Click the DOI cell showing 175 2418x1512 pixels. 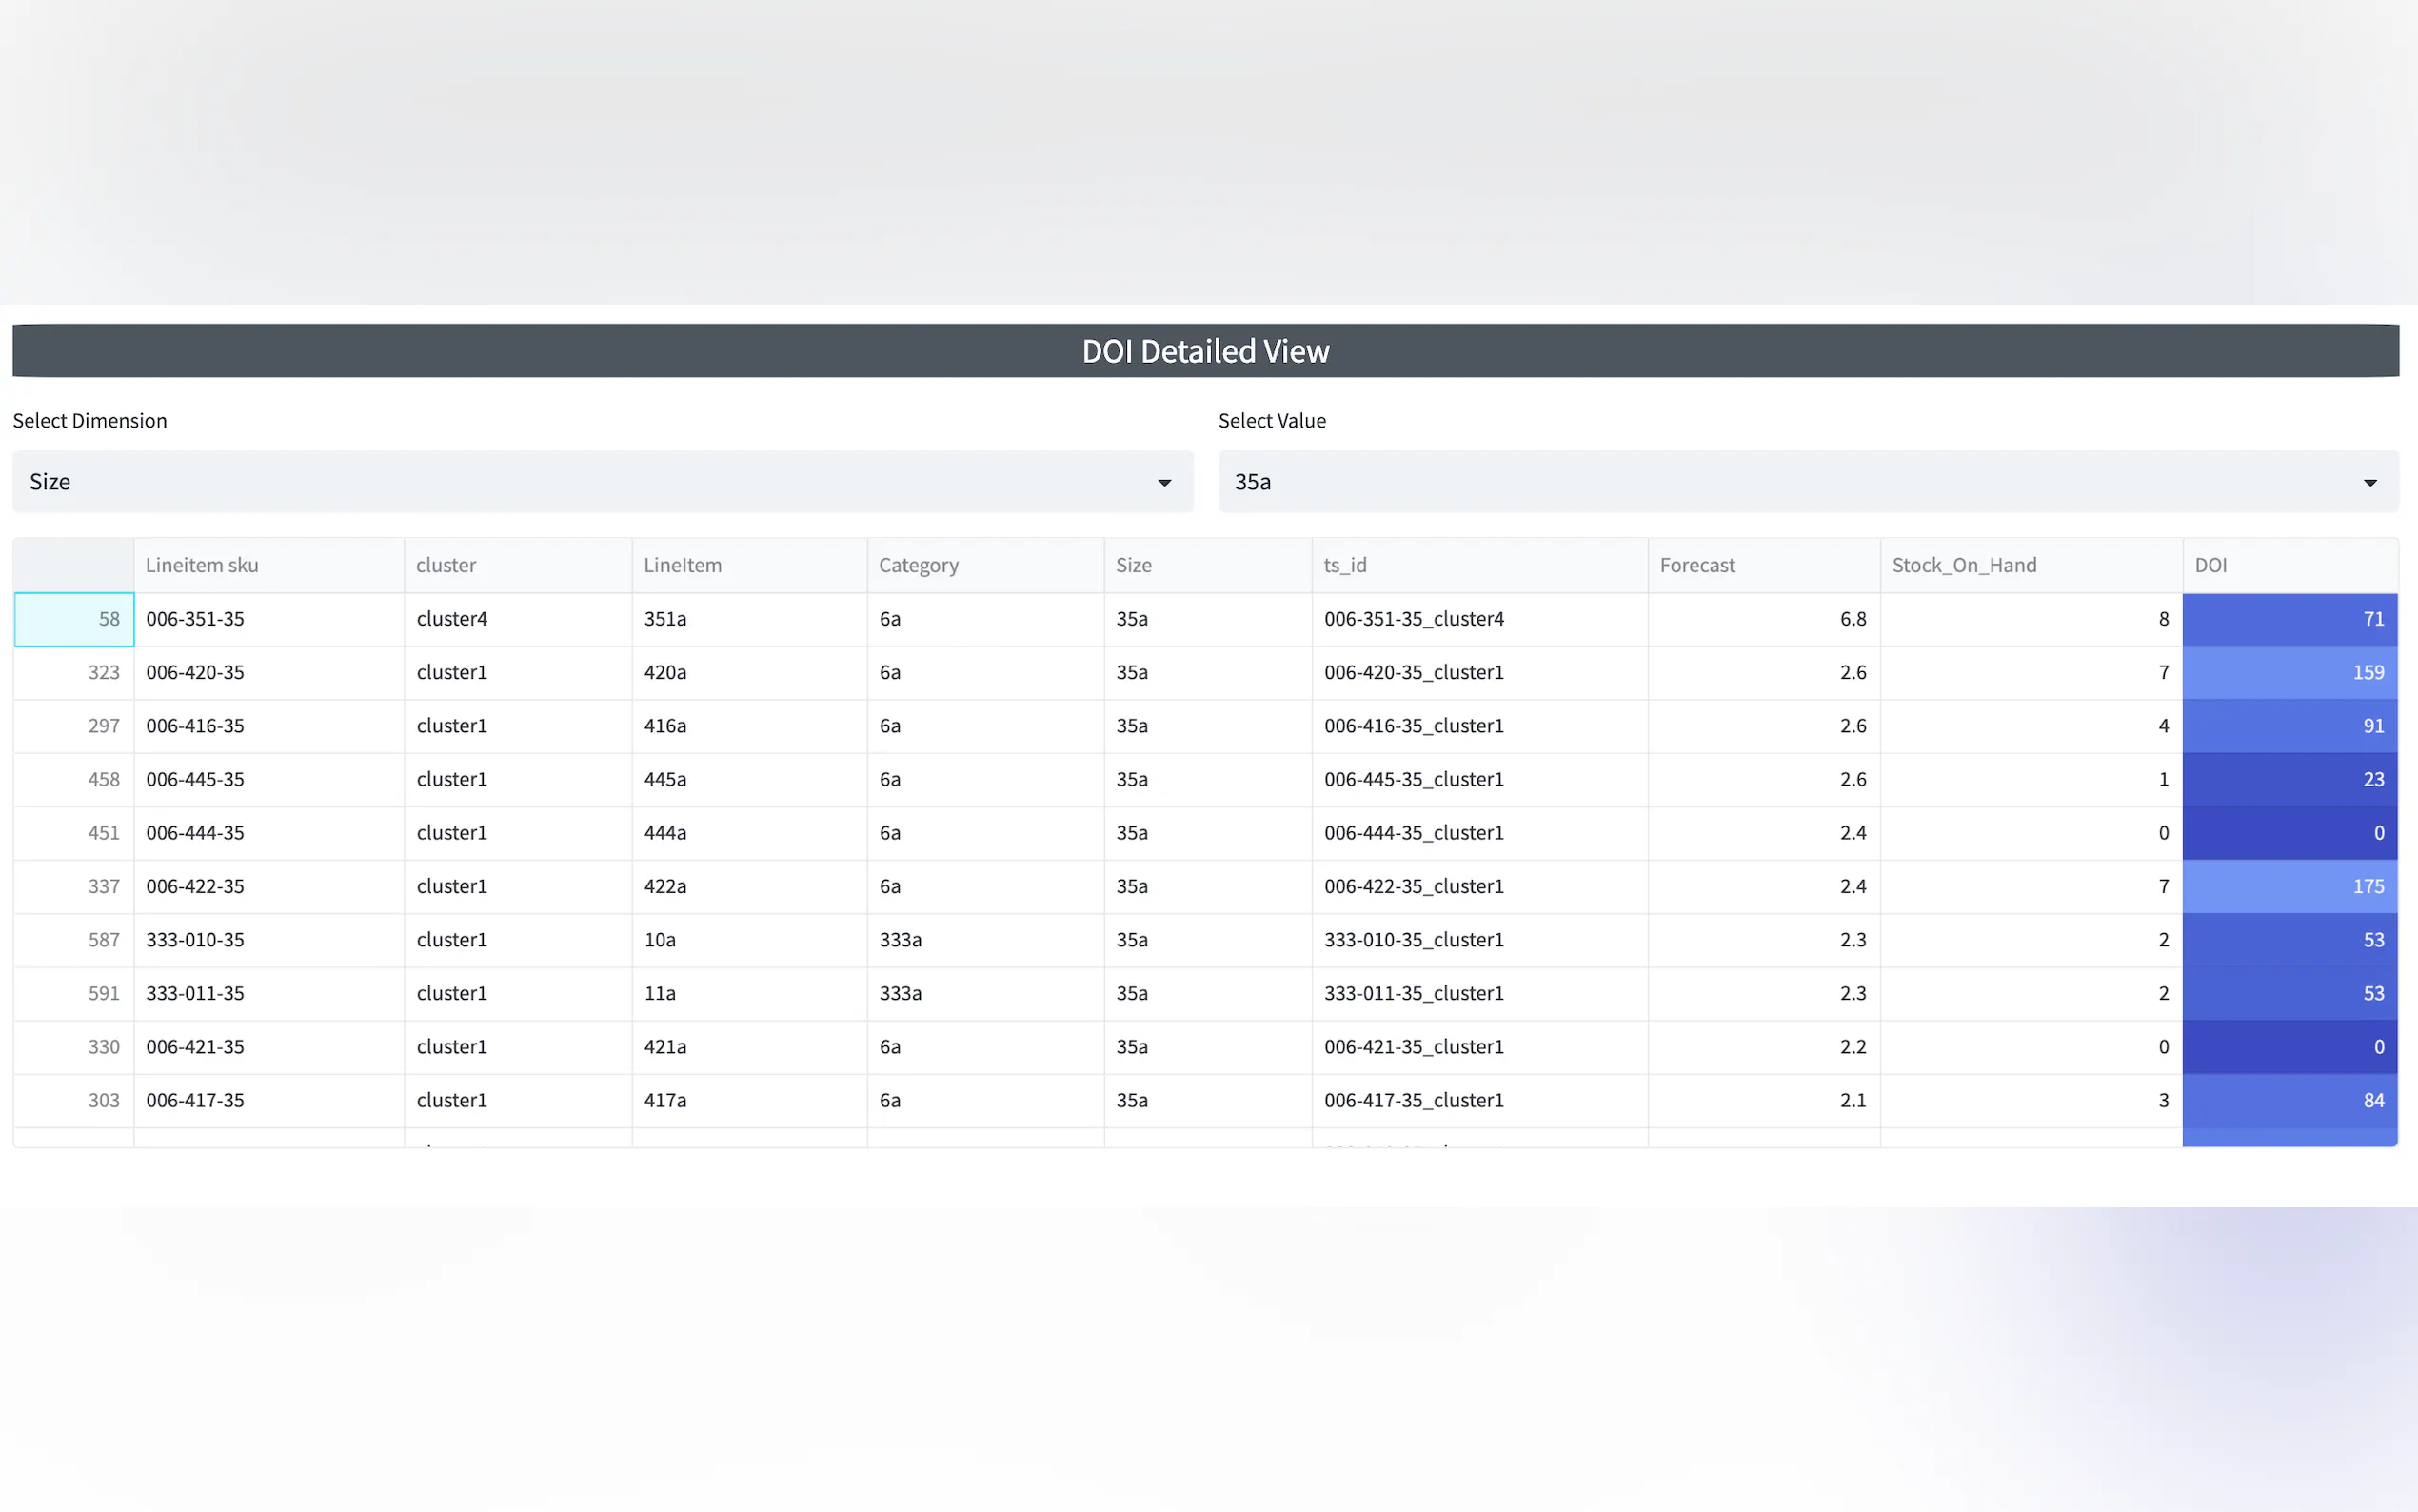(2289, 886)
